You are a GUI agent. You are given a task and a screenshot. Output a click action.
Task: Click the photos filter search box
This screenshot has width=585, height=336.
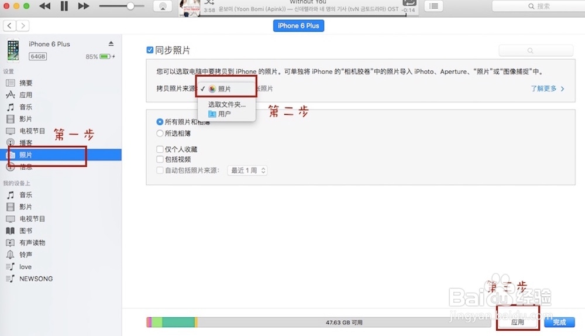pos(536,50)
